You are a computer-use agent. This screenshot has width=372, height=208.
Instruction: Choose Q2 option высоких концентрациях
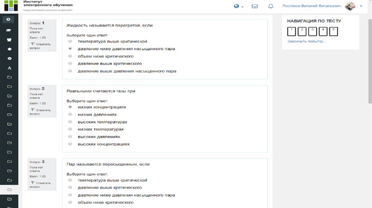click(70, 144)
